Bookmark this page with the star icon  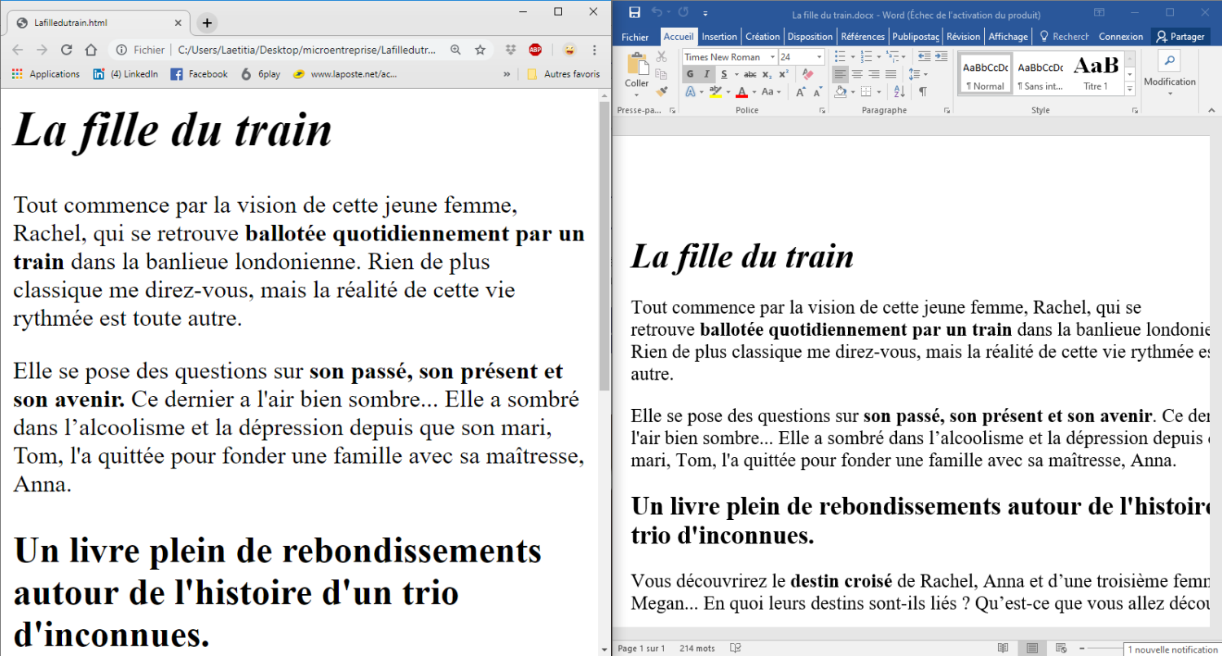480,50
